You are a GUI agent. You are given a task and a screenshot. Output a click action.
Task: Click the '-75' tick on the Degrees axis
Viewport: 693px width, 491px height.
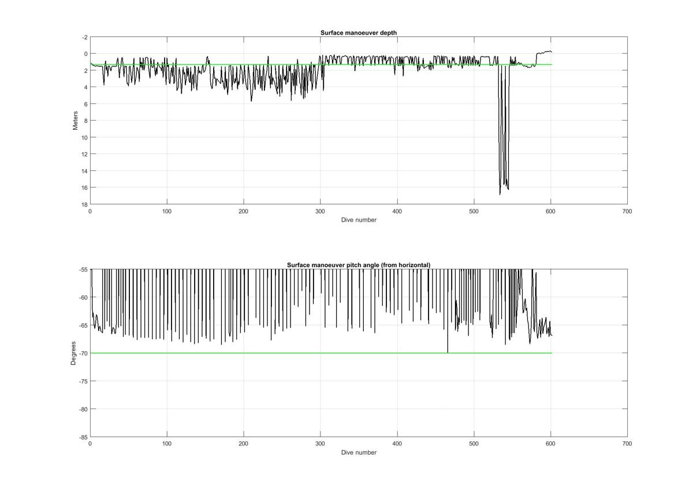tap(84, 381)
